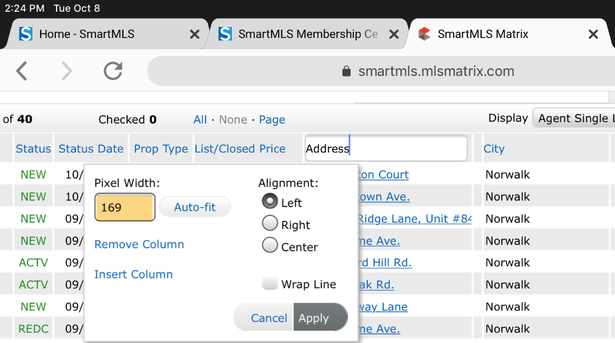Switch to Home - SmartMLS tab
Image resolution: width=615 pixels, height=343 pixels.
coord(86,34)
